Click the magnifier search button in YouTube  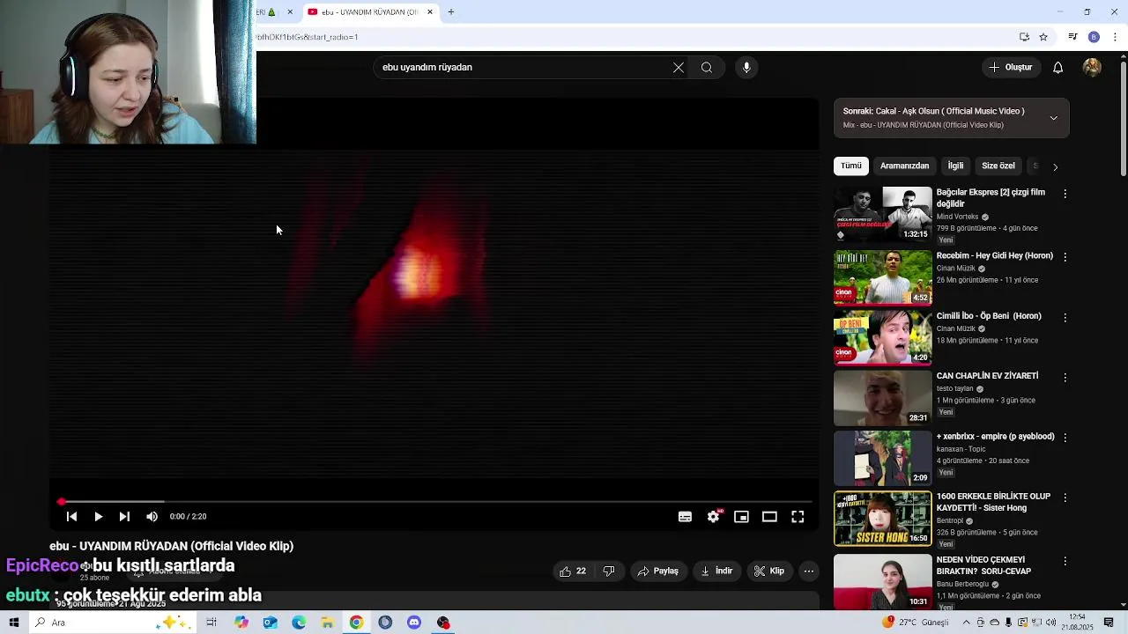coord(707,68)
